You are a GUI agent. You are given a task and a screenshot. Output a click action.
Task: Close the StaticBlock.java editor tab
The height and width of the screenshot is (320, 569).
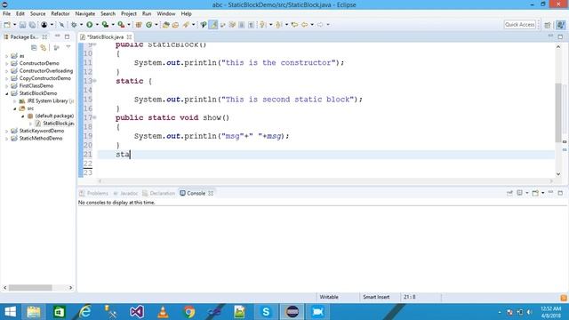click(129, 37)
